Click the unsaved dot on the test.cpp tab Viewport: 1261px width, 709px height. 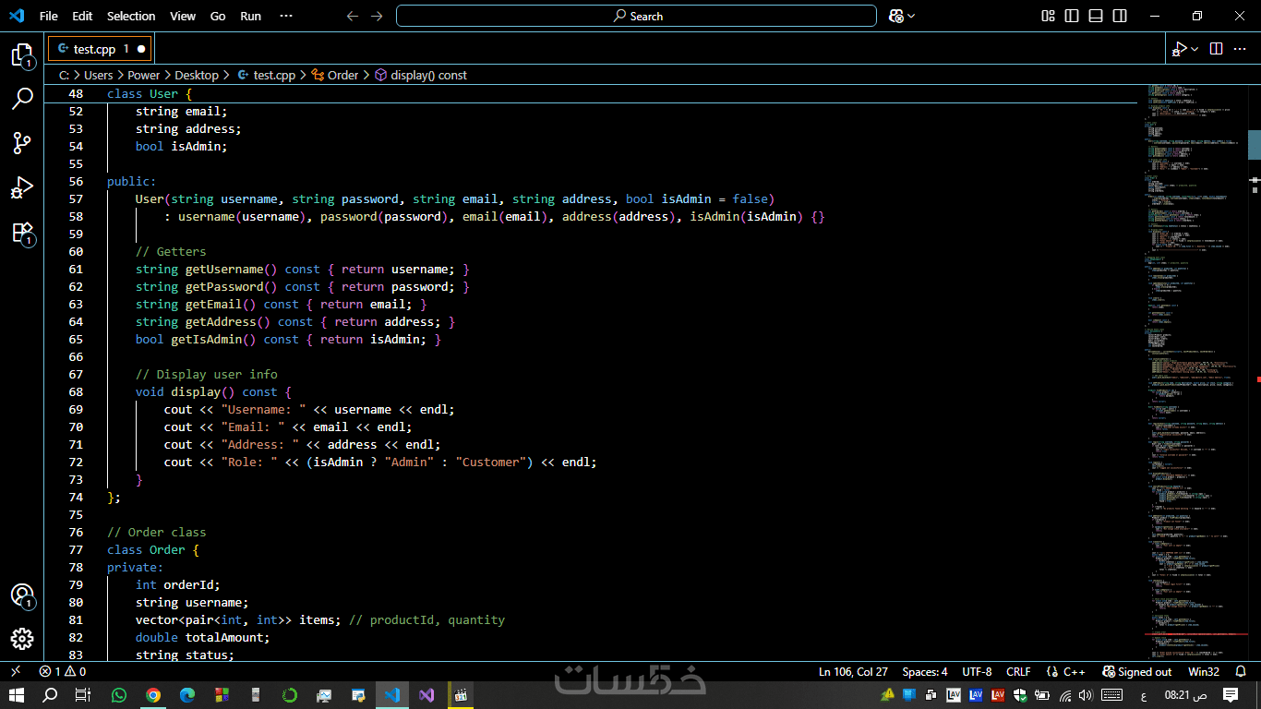140,49
